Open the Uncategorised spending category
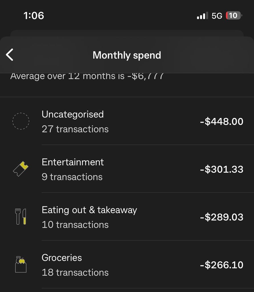This screenshot has height=292, width=254. tap(72, 114)
